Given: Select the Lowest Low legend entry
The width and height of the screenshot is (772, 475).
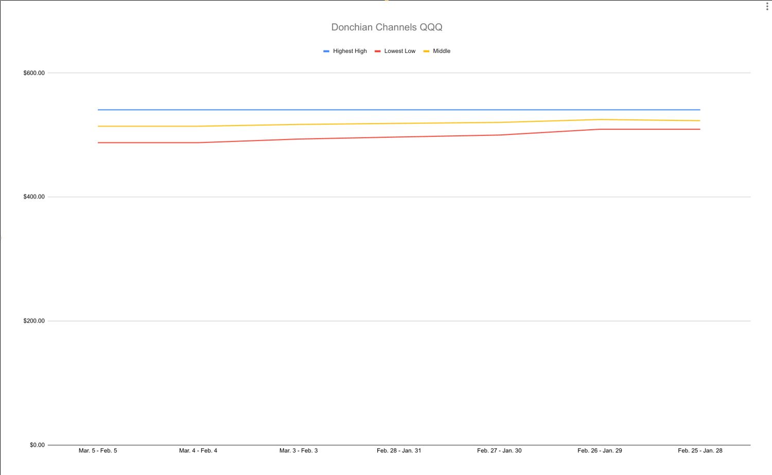Looking at the screenshot, I should tap(395, 51).
